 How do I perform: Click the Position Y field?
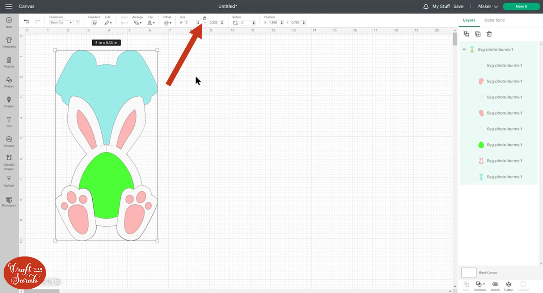[x=296, y=23]
